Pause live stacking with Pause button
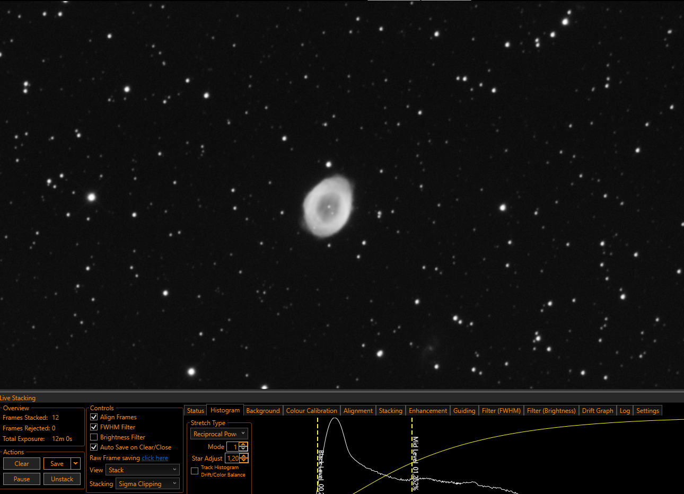Screen dimensions: 684x494 (x=22, y=479)
